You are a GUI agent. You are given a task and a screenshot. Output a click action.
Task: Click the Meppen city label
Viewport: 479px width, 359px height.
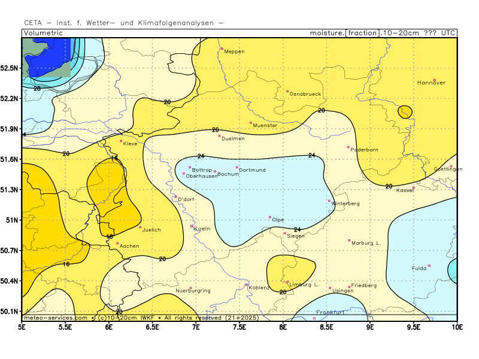(x=234, y=51)
